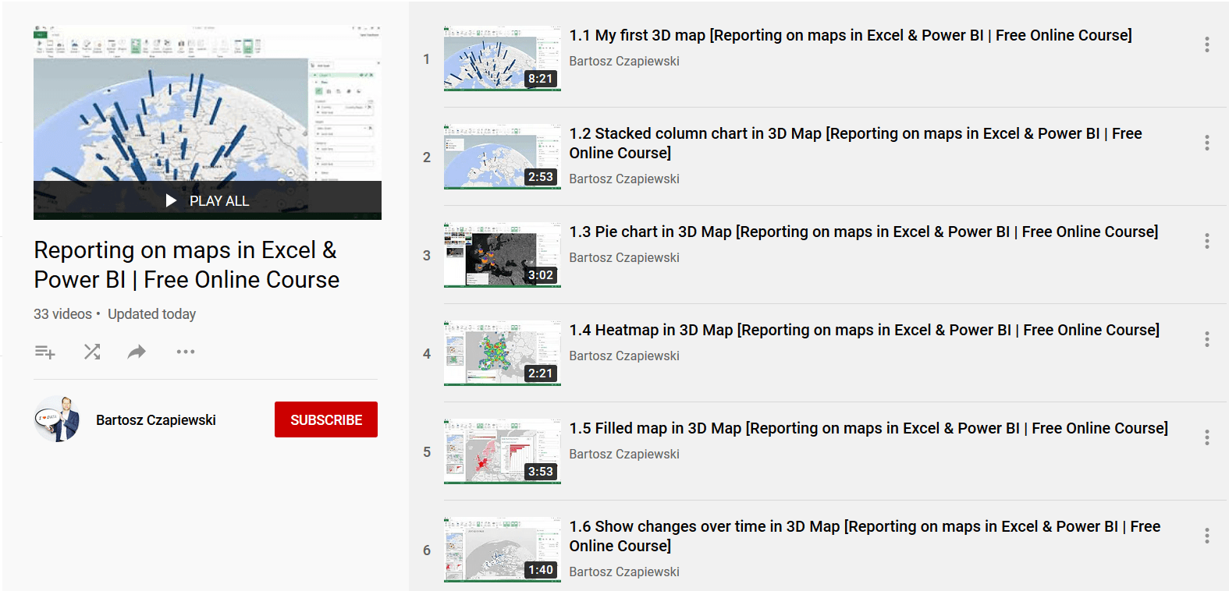Open options menu for video 1.3
Screen dimensions: 1229x591
point(1206,241)
